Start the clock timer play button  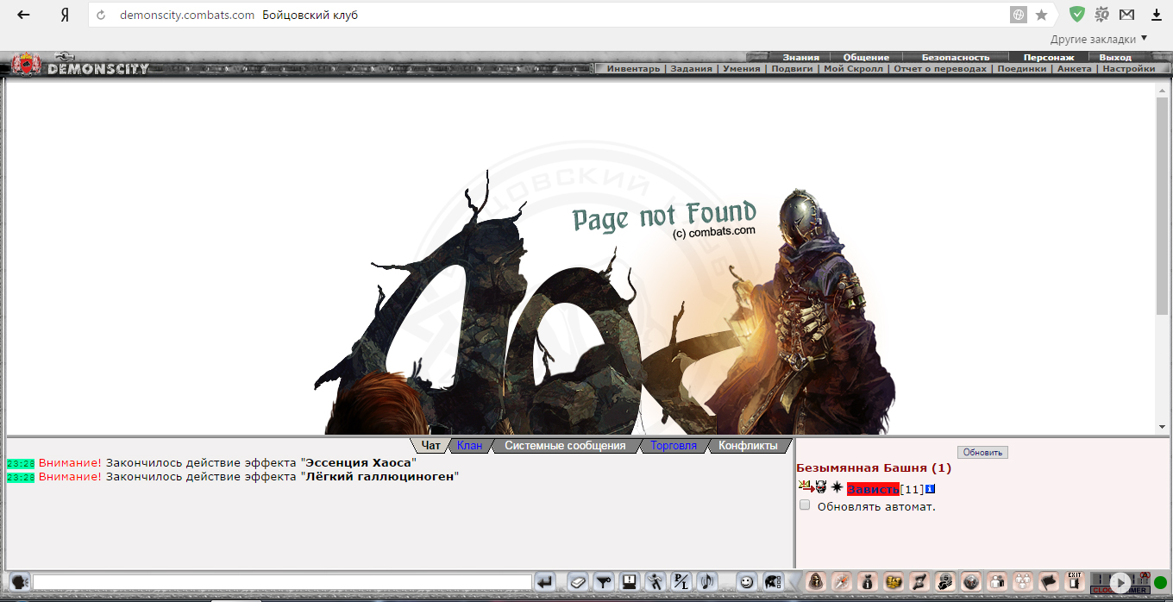click(x=1120, y=582)
